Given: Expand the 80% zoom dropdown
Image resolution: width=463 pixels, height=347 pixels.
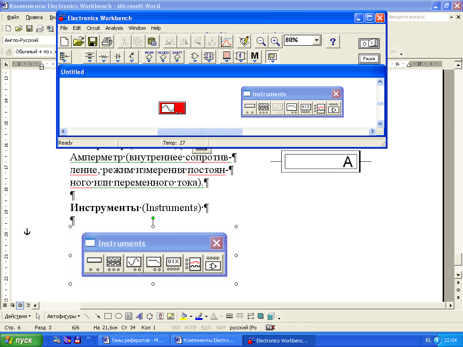Looking at the screenshot, I should (x=317, y=40).
